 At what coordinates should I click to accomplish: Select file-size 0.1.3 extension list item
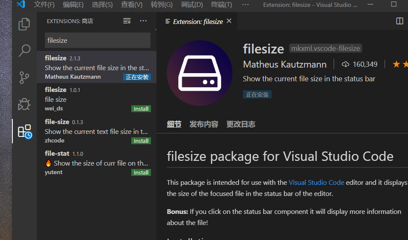[97, 131]
